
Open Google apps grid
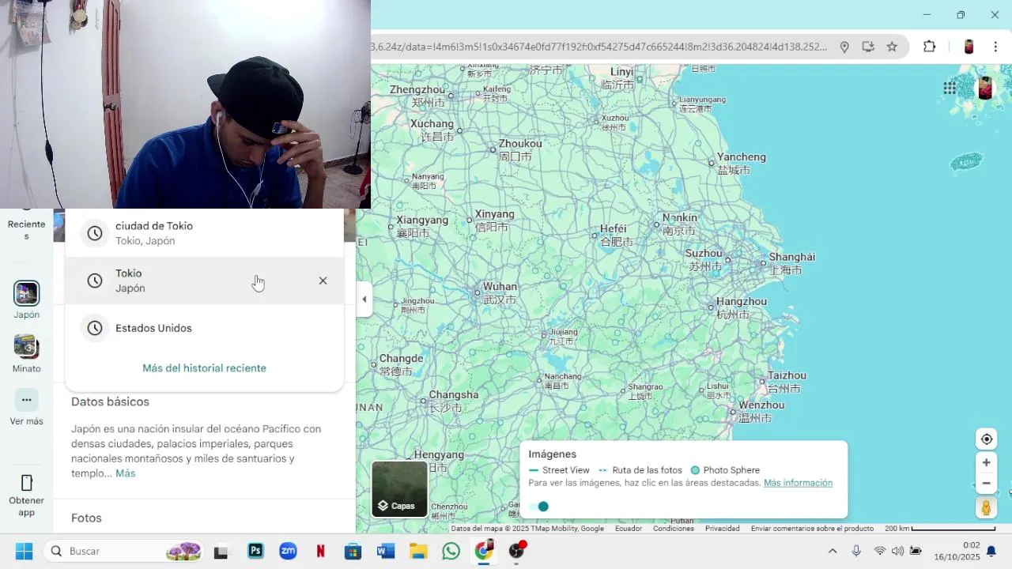[950, 88]
